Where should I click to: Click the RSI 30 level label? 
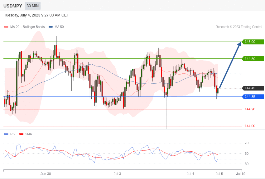tap(247, 164)
